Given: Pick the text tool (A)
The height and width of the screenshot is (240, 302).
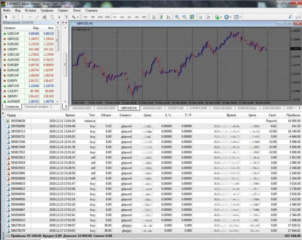Looking at the screenshot, I should (x=59, y=17).
